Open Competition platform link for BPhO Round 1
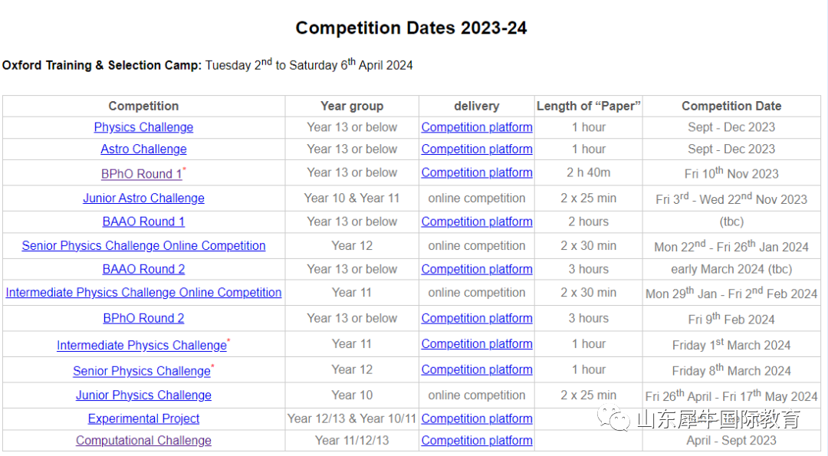Screen dimensions: 828x456 [477, 172]
